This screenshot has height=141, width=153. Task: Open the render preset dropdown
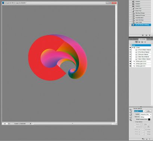coord(140,111)
